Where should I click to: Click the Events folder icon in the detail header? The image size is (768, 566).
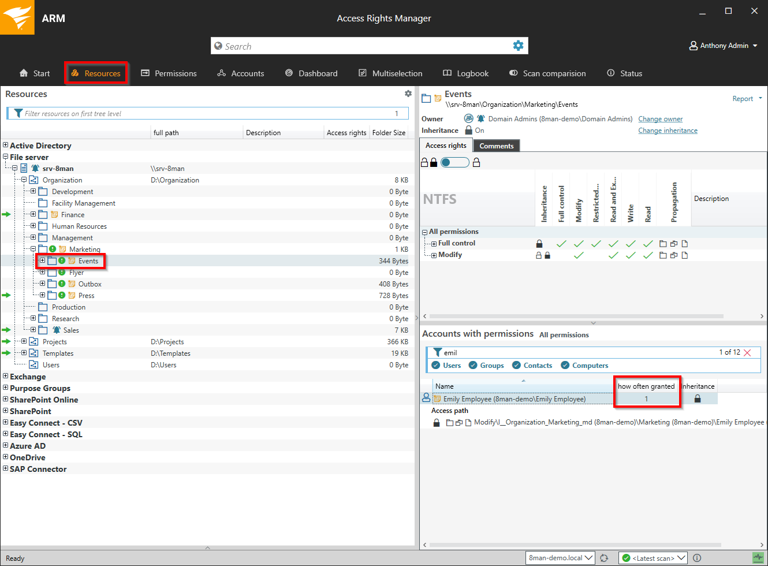tap(427, 98)
